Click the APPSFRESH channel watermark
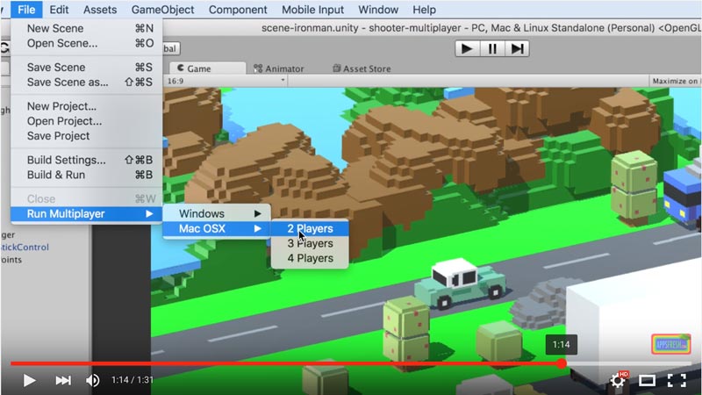 pos(670,344)
